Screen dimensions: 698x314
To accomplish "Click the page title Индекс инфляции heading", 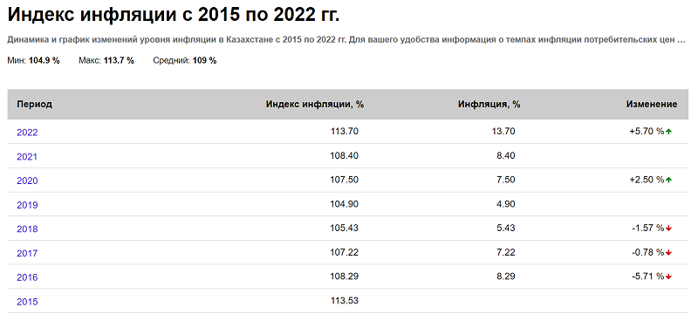I will pos(174,15).
